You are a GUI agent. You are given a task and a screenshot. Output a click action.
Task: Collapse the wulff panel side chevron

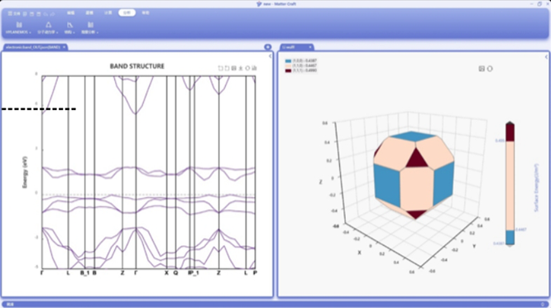pyautogui.click(x=546, y=56)
